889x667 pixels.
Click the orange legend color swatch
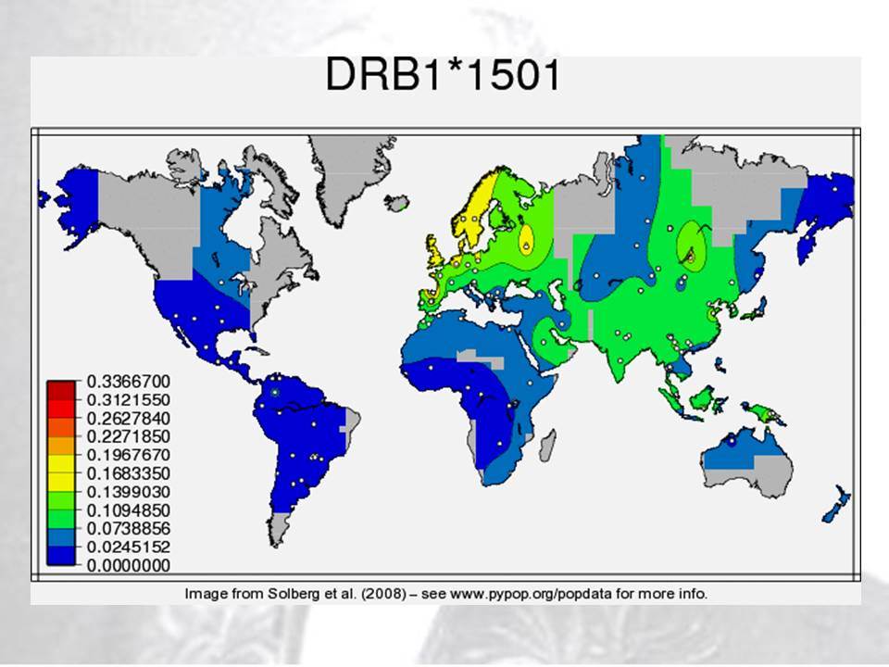[61, 446]
